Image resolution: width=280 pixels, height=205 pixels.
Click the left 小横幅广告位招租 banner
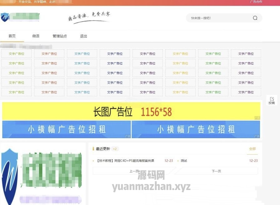67,129
